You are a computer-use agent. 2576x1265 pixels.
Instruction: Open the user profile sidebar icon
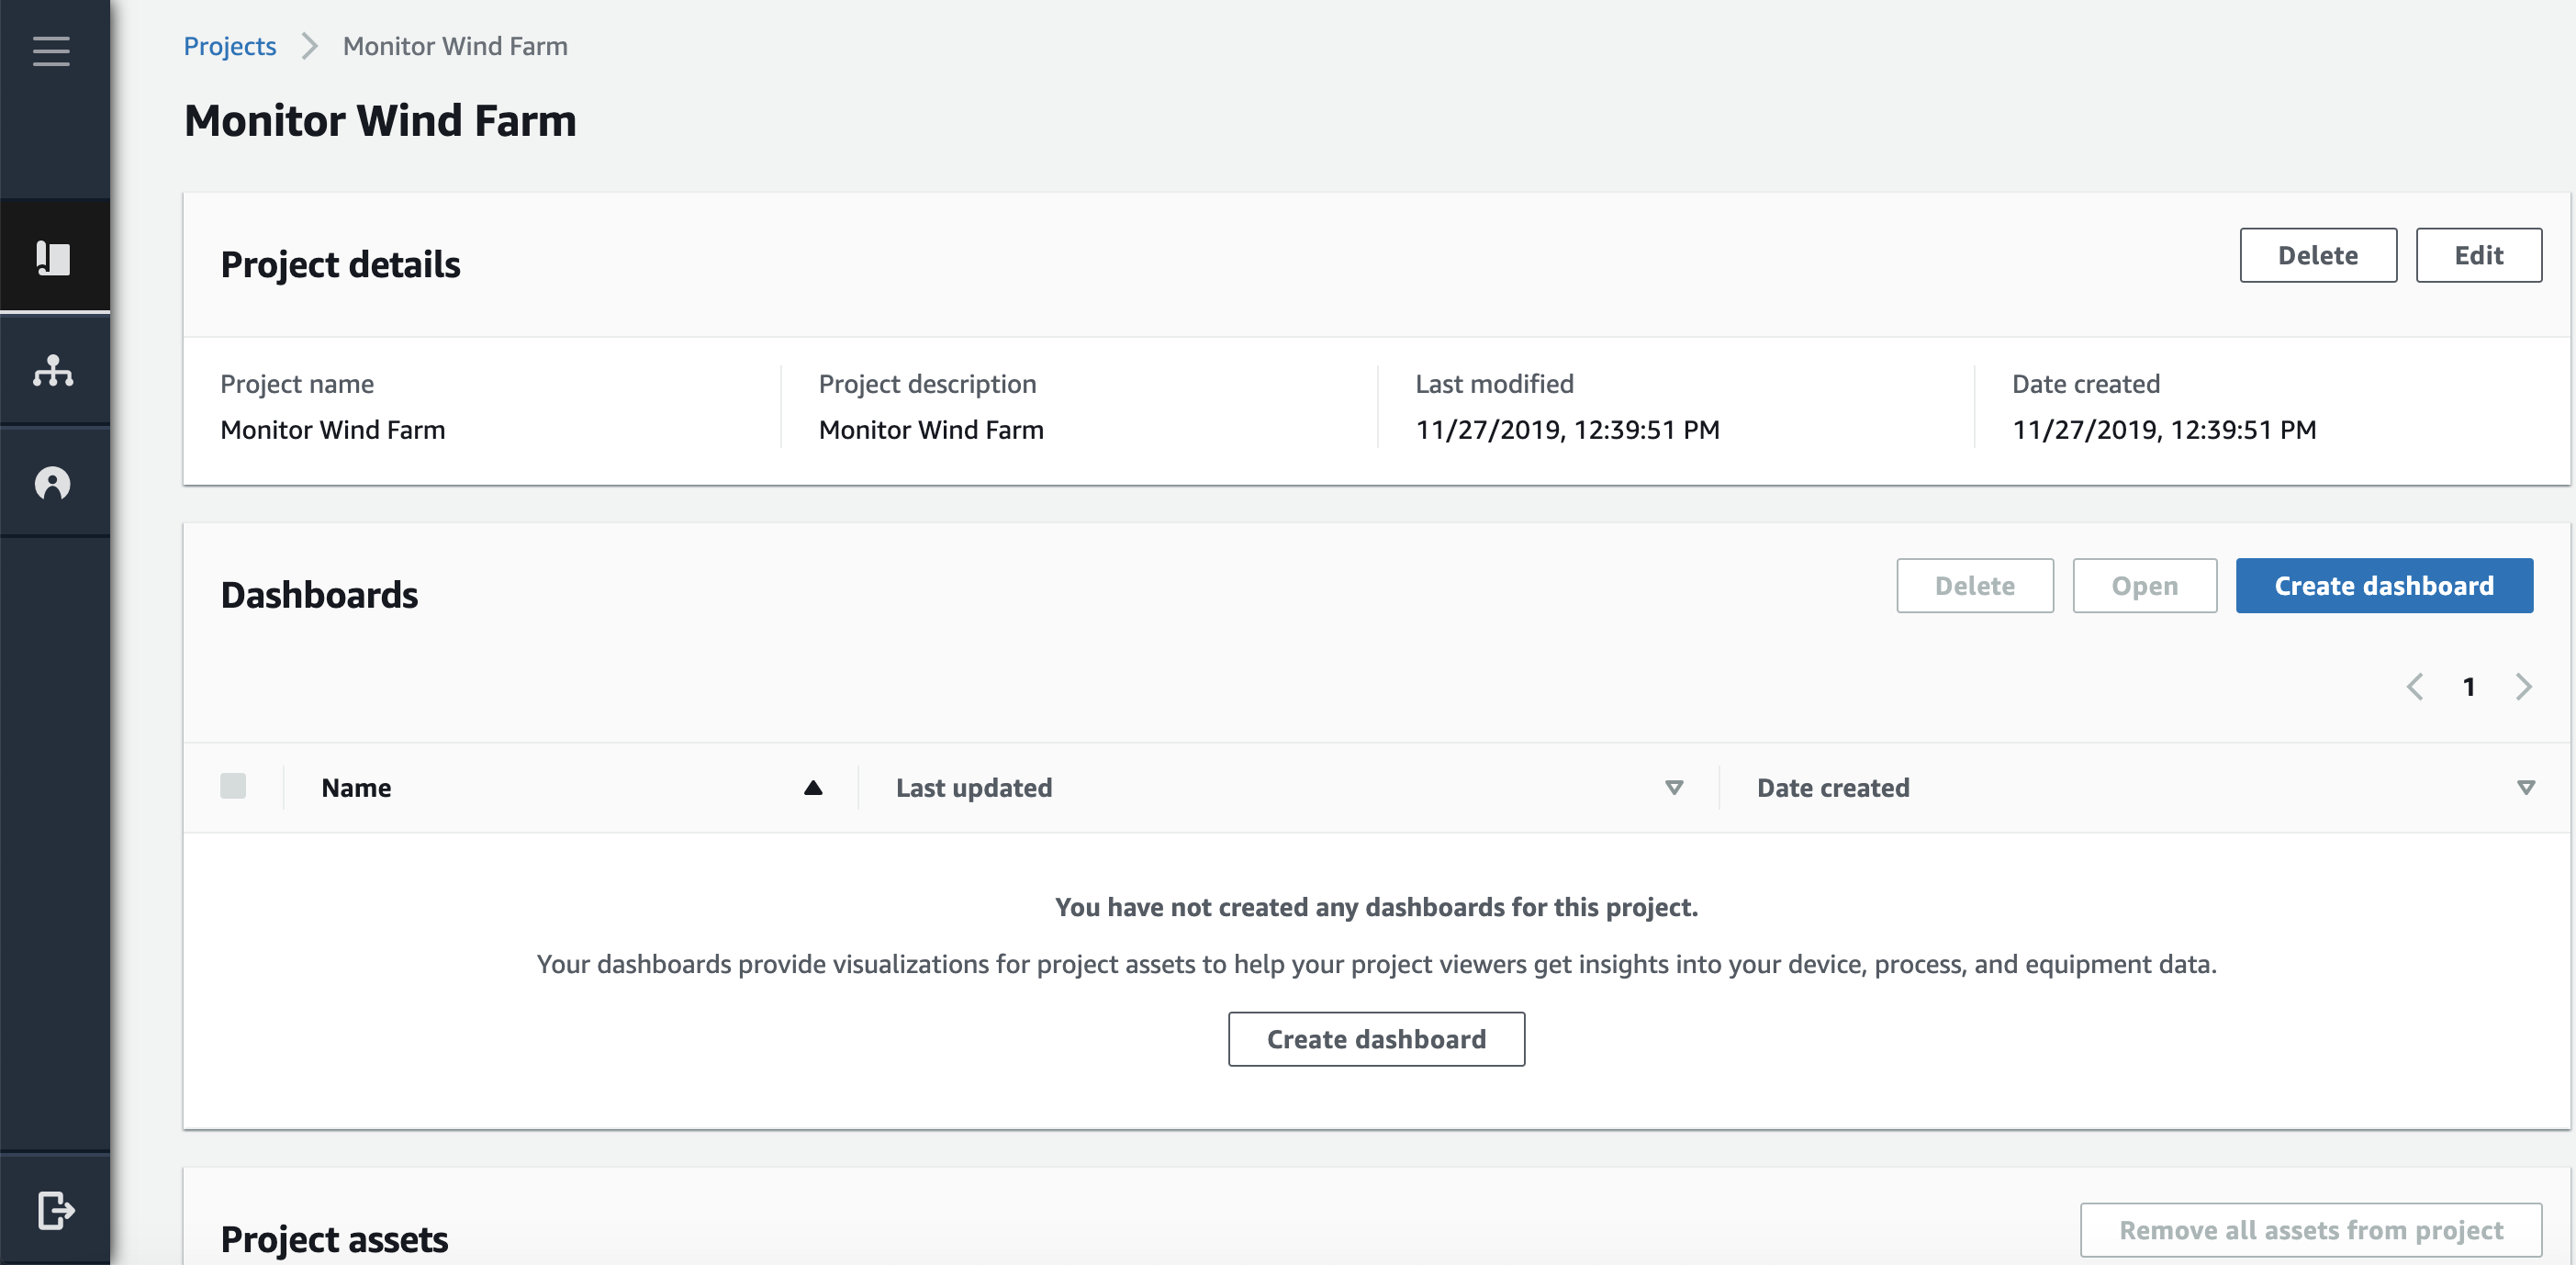[53, 483]
